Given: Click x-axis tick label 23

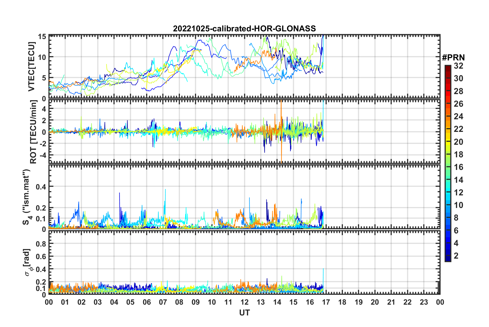Looking at the screenshot, I should [424, 302].
